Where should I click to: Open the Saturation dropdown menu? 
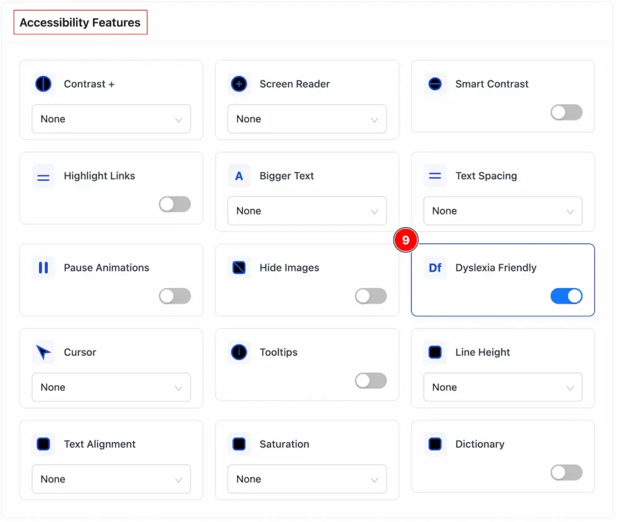[307, 479]
